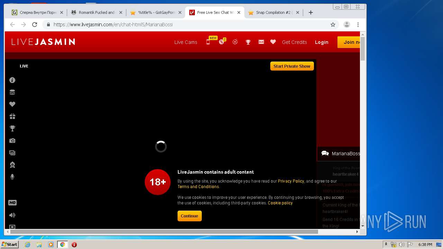This screenshot has height=249, width=443.
Task: Open Chrome three-dot menu
Action: [358, 25]
